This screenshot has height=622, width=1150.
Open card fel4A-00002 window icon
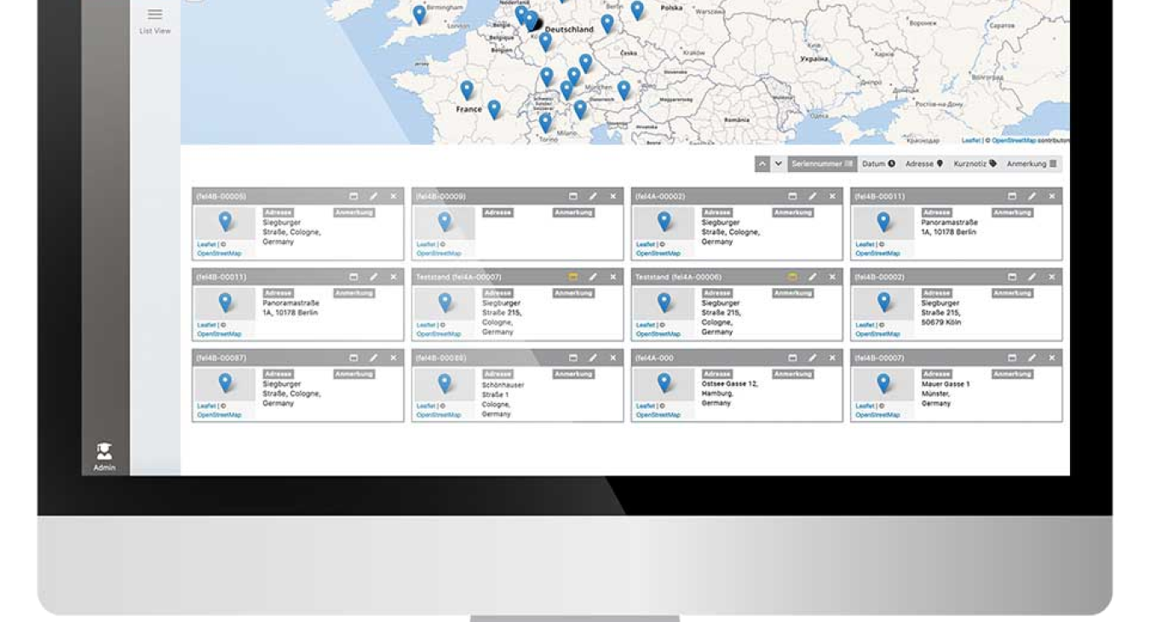(x=792, y=197)
